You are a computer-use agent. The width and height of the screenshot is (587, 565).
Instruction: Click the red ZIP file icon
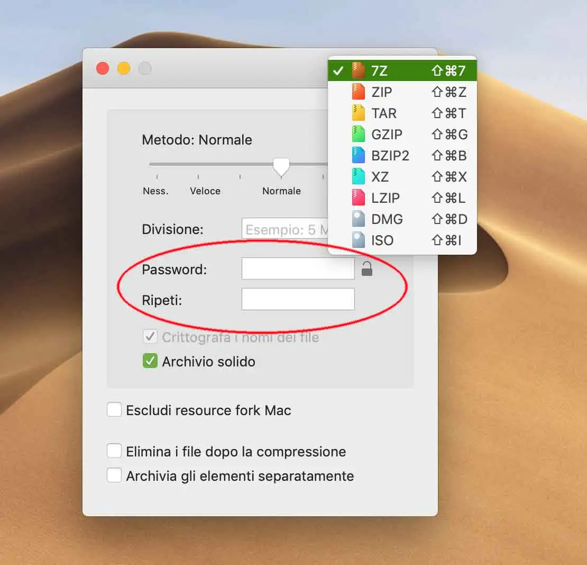click(357, 92)
